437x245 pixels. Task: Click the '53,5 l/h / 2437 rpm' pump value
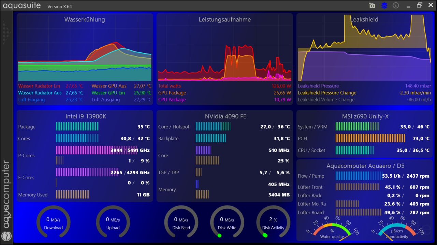coord(406,176)
